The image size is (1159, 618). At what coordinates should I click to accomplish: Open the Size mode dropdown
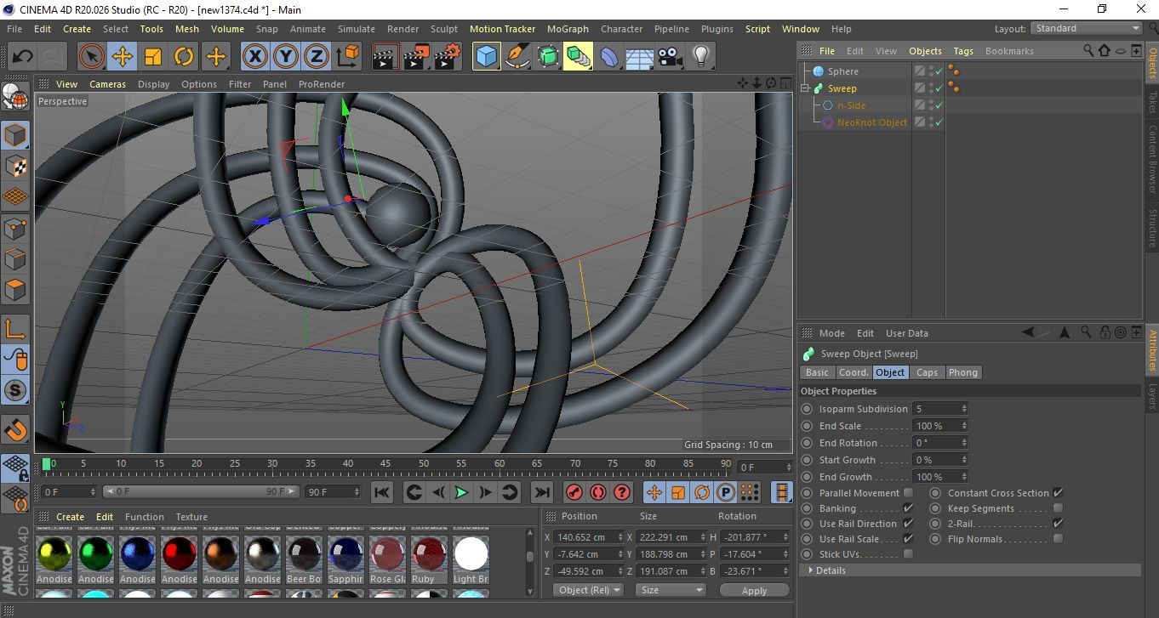click(x=670, y=590)
